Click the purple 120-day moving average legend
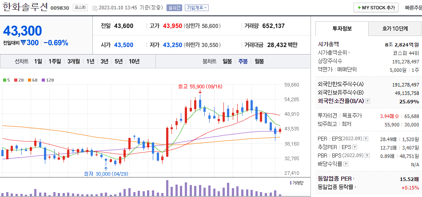This screenshot has width=422, height=197. point(48,80)
